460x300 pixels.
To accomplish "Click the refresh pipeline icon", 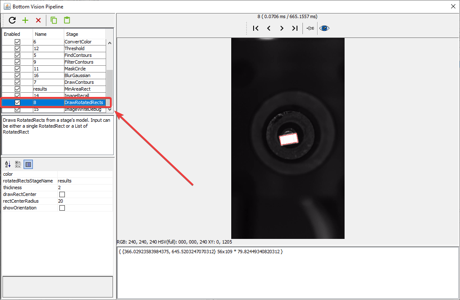I will [x=12, y=20].
